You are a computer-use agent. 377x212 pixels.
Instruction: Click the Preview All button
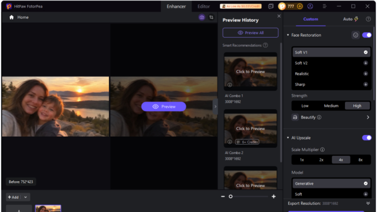click(x=250, y=33)
